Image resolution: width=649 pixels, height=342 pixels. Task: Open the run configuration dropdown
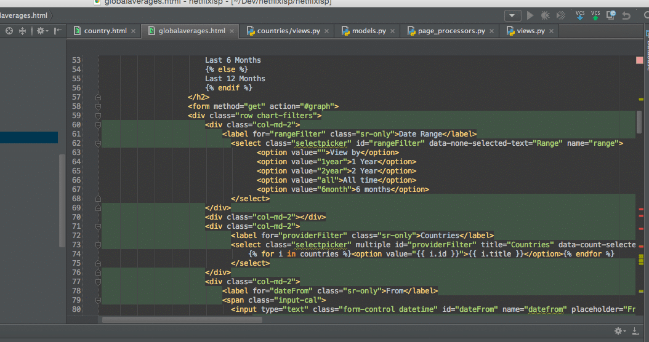point(512,16)
